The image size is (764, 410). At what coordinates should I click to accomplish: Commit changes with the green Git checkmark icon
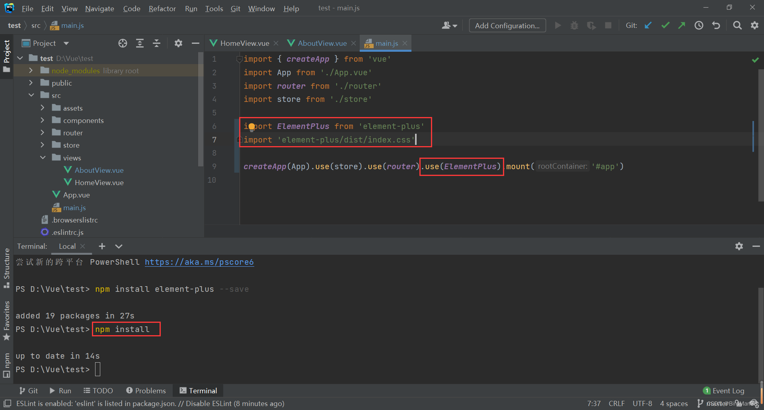[665, 25]
